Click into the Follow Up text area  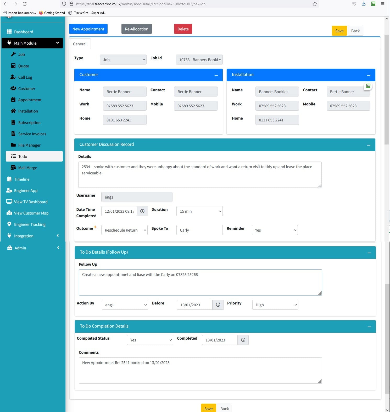(x=200, y=282)
